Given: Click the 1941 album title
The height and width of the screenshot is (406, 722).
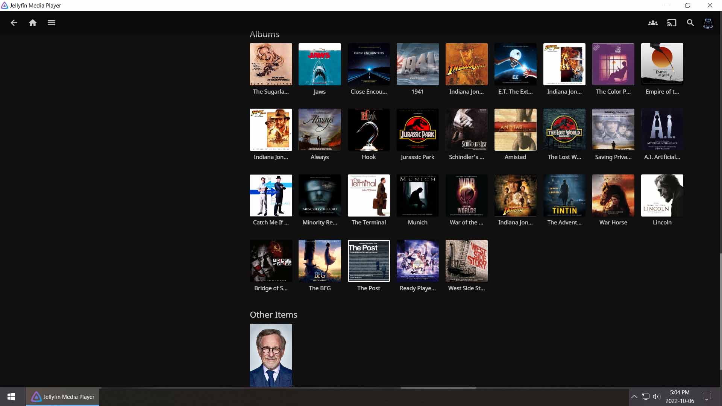Looking at the screenshot, I should click(x=417, y=92).
